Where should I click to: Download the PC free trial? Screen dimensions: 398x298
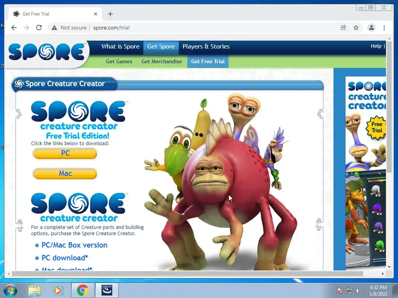click(x=65, y=154)
